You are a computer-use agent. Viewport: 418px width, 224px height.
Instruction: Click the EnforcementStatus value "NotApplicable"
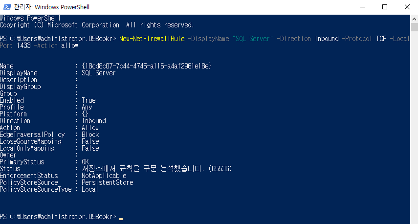tap(104, 176)
